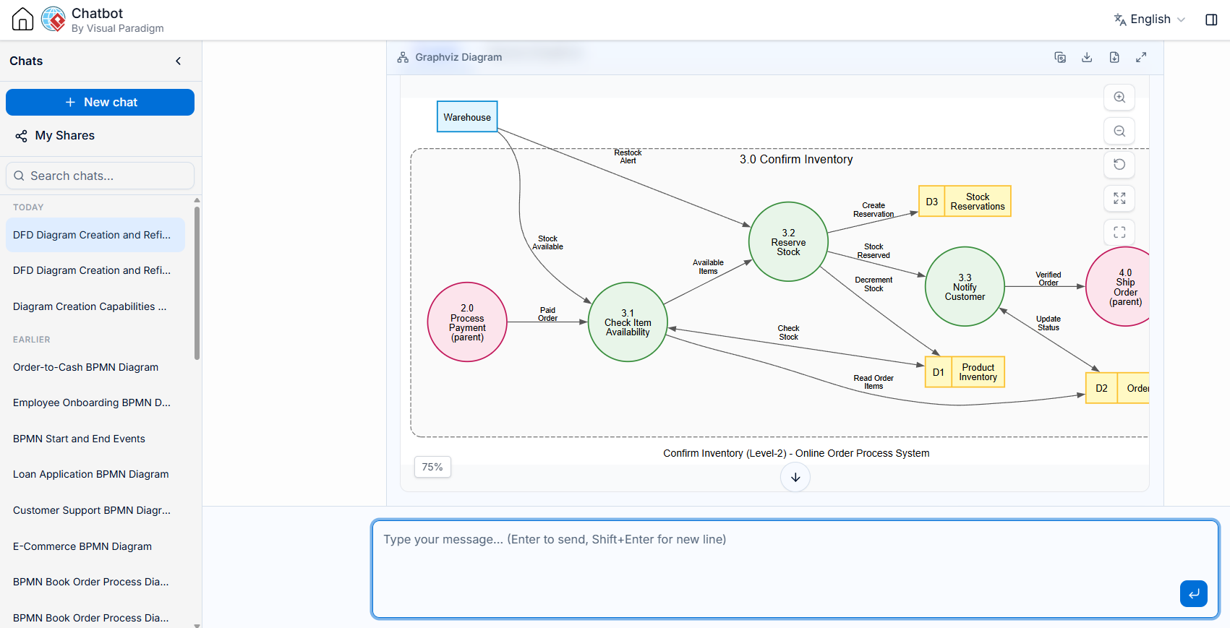Click the message input box
The width and height of the screenshot is (1230, 628).
(x=795, y=569)
